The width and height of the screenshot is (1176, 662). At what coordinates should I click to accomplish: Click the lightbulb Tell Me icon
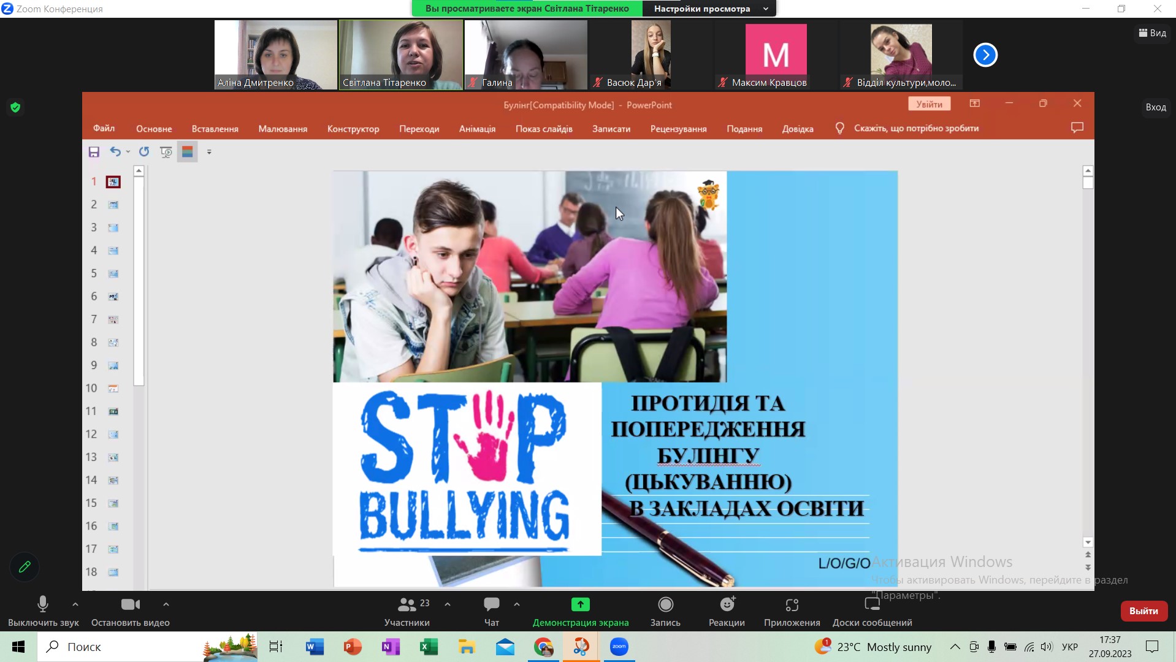[x=840, y=128]
